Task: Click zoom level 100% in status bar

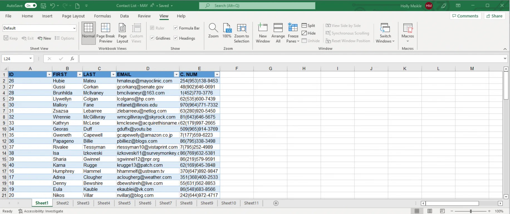Action: [x=499, y=211]
